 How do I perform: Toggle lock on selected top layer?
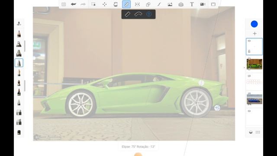click(249, 52)
